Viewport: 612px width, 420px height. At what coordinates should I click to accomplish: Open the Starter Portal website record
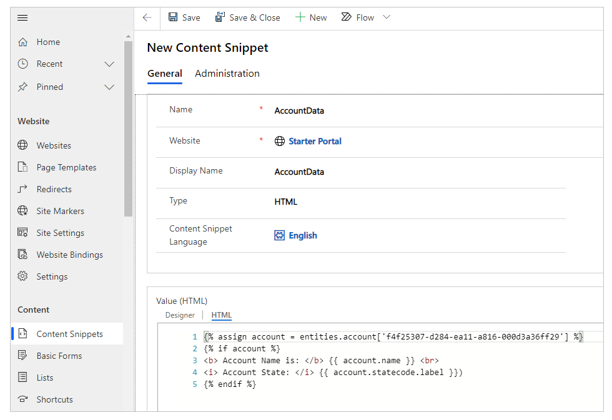(315, 141)
